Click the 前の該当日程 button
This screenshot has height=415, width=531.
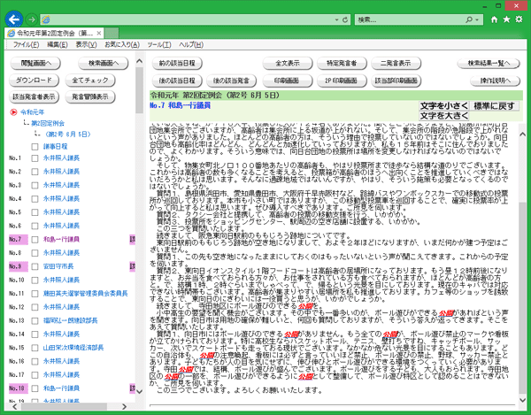tap(177, 63)
